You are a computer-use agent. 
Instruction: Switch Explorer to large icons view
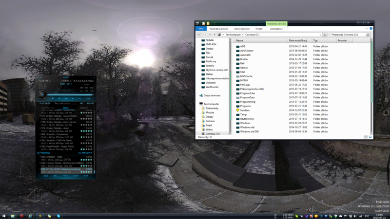pos(370,137)
